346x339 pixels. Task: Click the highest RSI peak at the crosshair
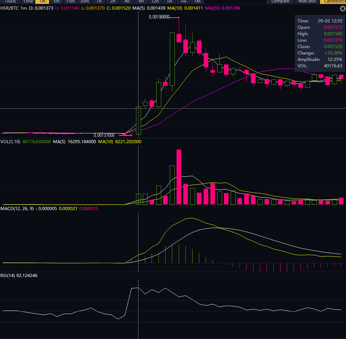point(138,288)
